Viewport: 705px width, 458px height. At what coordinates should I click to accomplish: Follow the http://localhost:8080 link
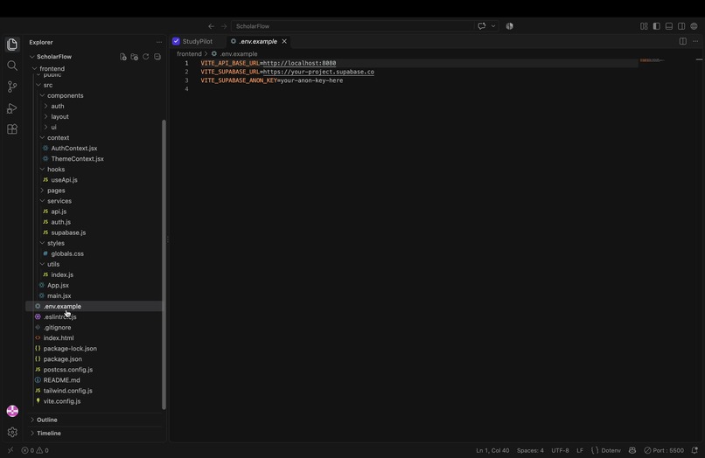(x=299, y=64)
